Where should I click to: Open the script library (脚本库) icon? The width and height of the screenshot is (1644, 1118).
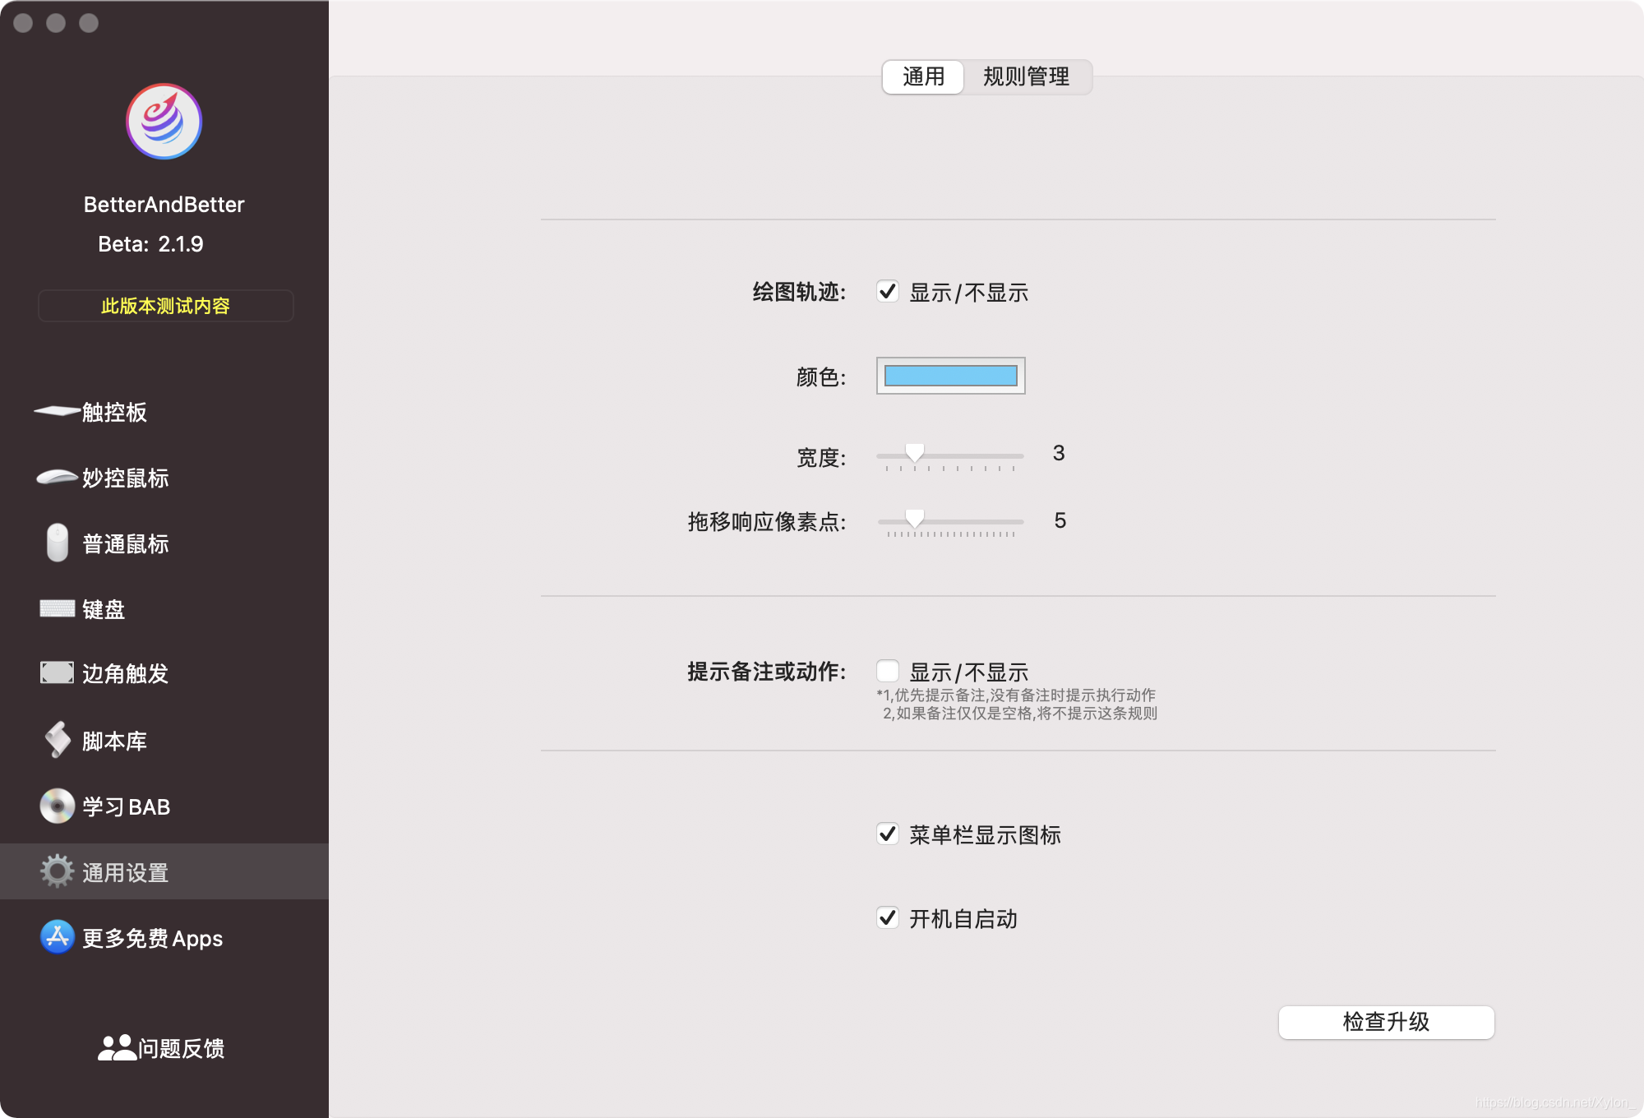57,740
